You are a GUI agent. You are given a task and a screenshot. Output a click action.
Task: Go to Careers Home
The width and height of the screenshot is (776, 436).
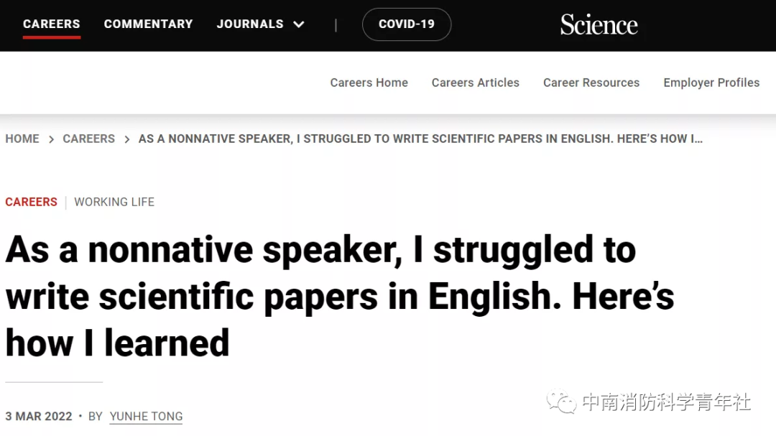[x=369, y=83]
